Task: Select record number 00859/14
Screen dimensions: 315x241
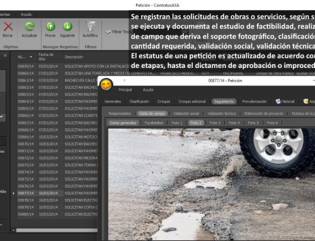Action: 26,66
